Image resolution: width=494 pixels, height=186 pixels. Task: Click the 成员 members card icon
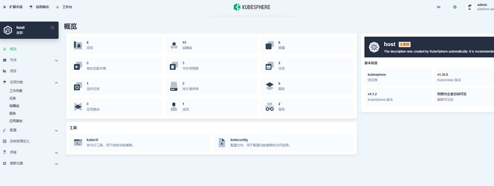[x=174, y=107]
